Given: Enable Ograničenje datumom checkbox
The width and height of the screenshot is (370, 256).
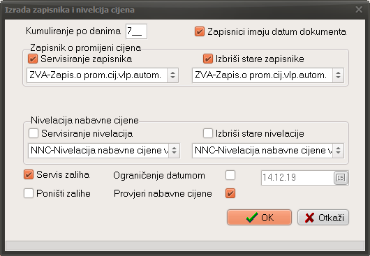Looking at the screenshot, I should [230, 175].
